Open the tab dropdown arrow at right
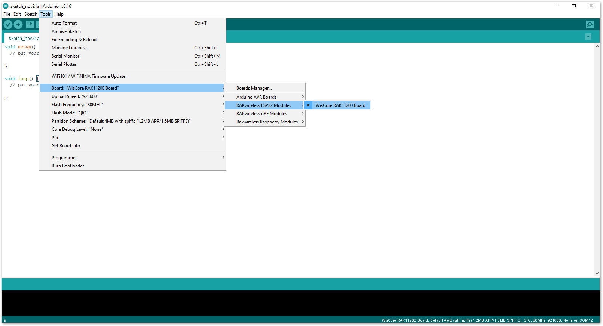Viewport: 603px width, 326px height. [588, 37]
